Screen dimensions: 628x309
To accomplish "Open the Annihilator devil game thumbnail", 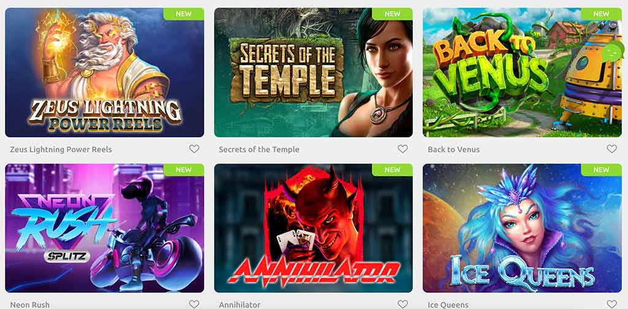I will pyautogui.click(x=313, y=228).
